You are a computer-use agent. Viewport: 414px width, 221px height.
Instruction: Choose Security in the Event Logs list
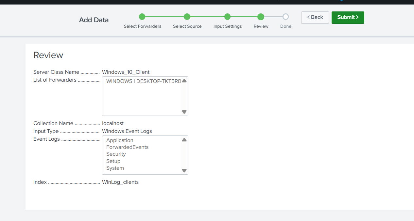(x=116, y=154)
